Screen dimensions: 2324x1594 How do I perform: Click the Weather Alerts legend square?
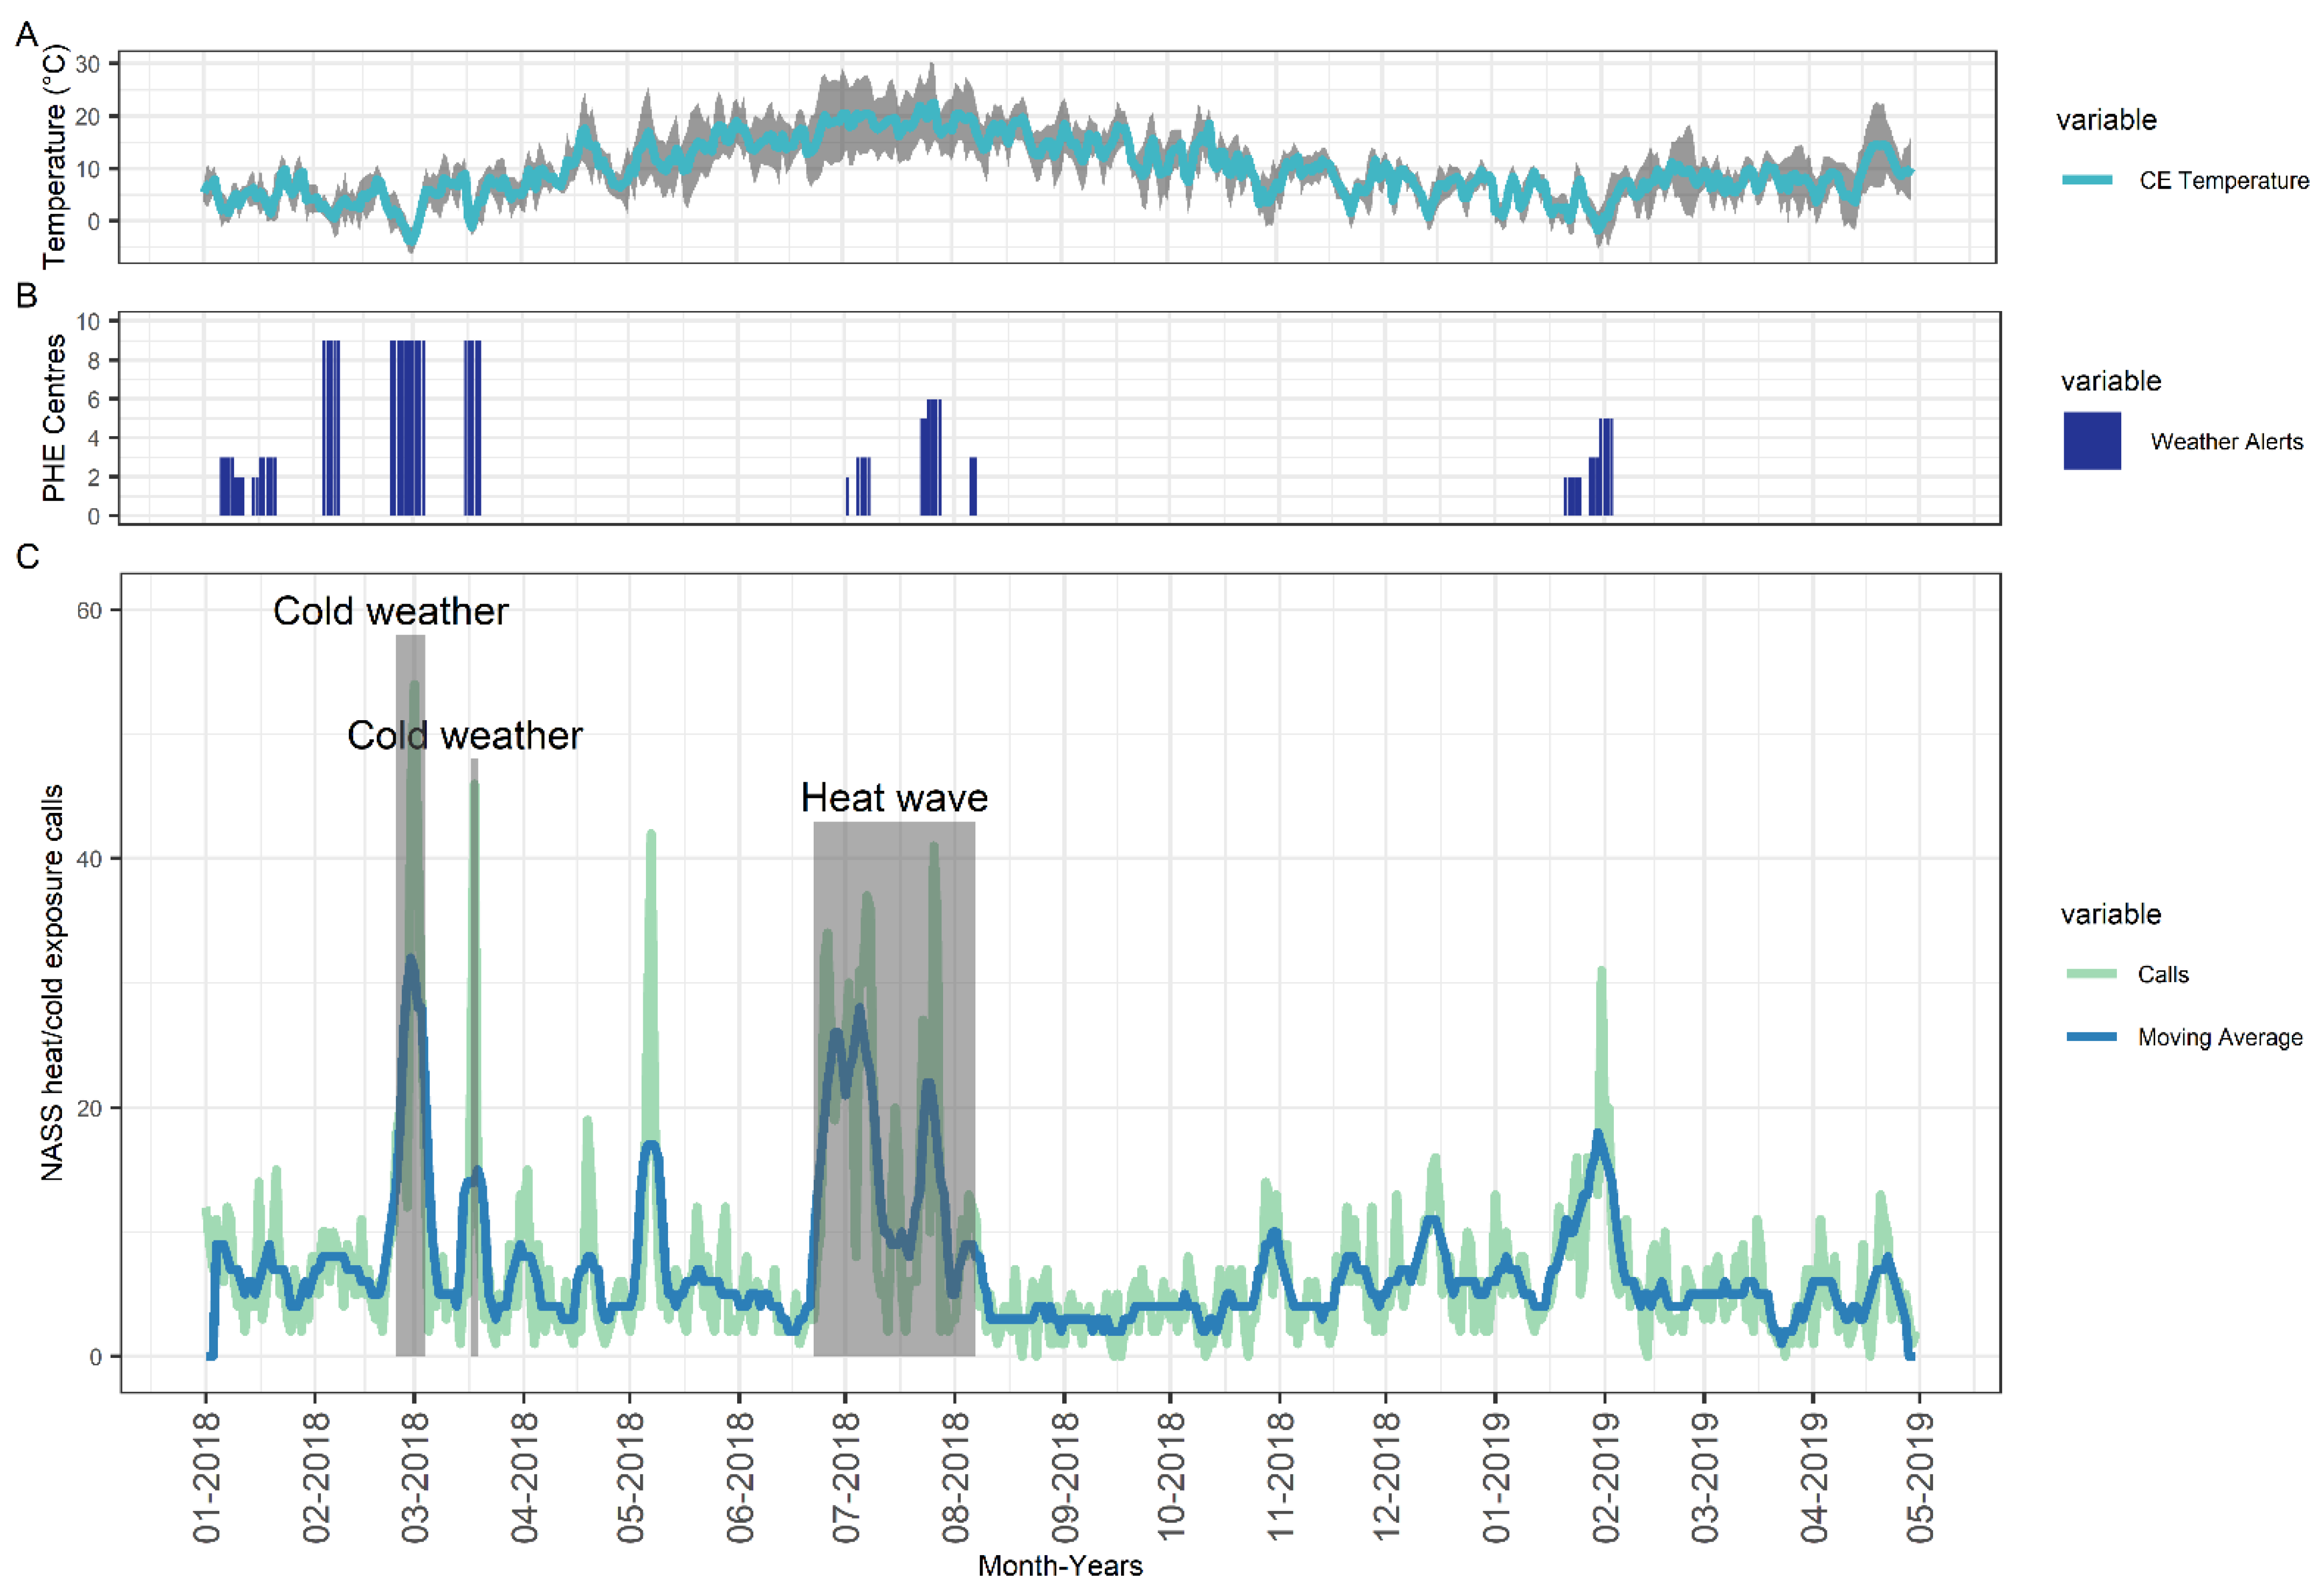click(x=2091, y=441)
